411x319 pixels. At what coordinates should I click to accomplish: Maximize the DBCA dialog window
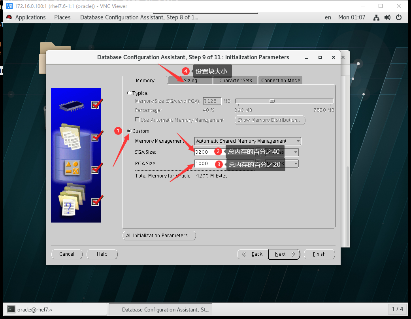tap(320, 57)
